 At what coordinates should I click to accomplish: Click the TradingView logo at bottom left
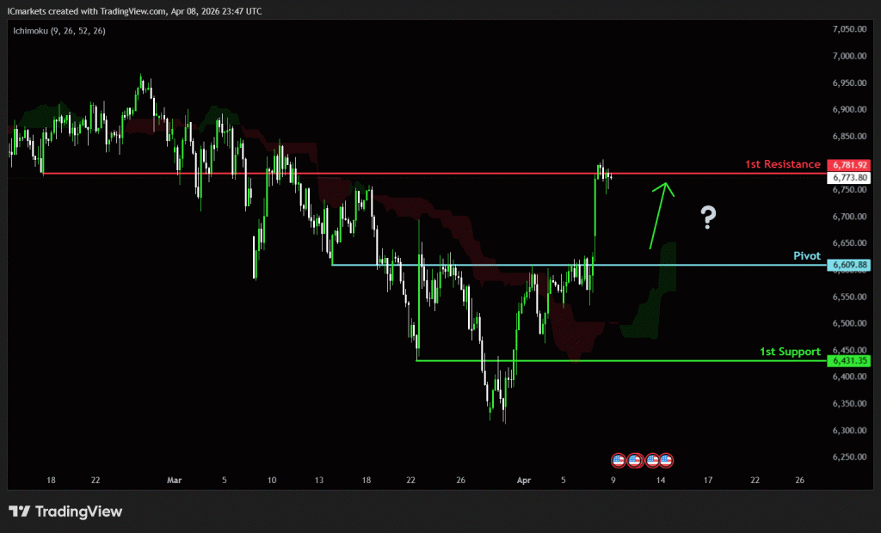tap(65, 512)
